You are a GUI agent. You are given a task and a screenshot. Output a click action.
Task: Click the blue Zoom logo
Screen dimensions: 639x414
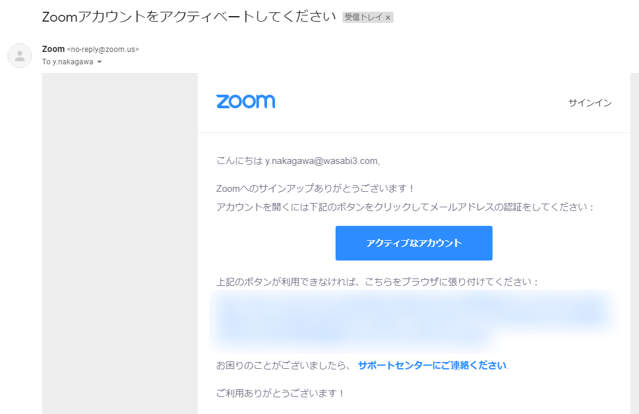pos(246,101)
